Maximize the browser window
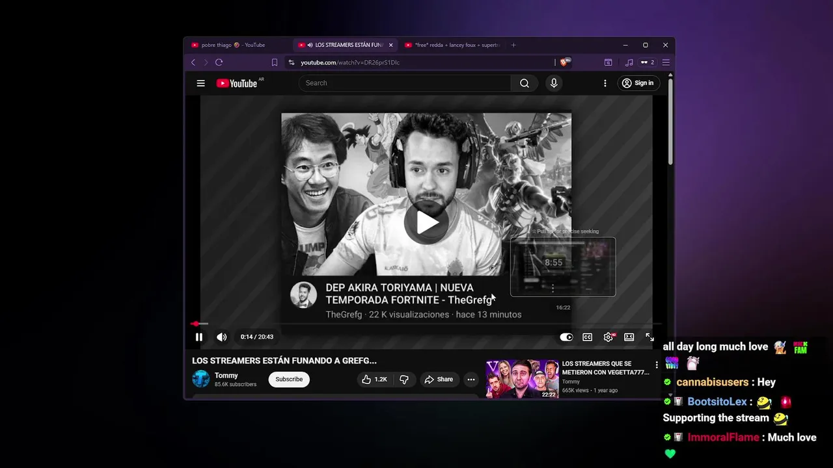Screen dimensions: 833x468 (645, 45)
